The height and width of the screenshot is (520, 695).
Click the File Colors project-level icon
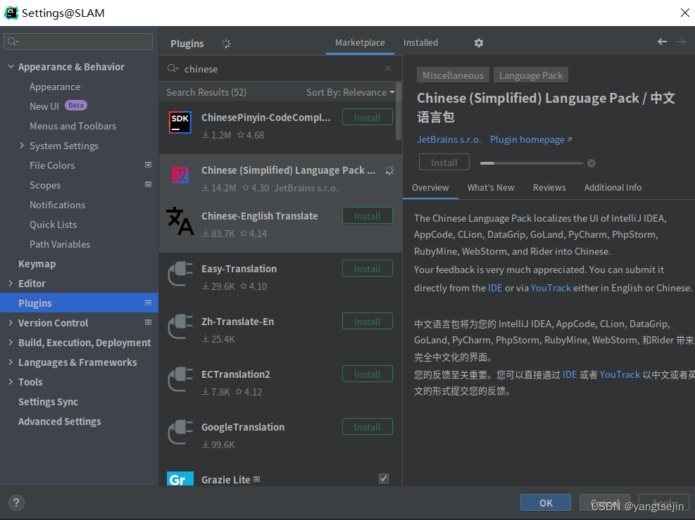149,165
